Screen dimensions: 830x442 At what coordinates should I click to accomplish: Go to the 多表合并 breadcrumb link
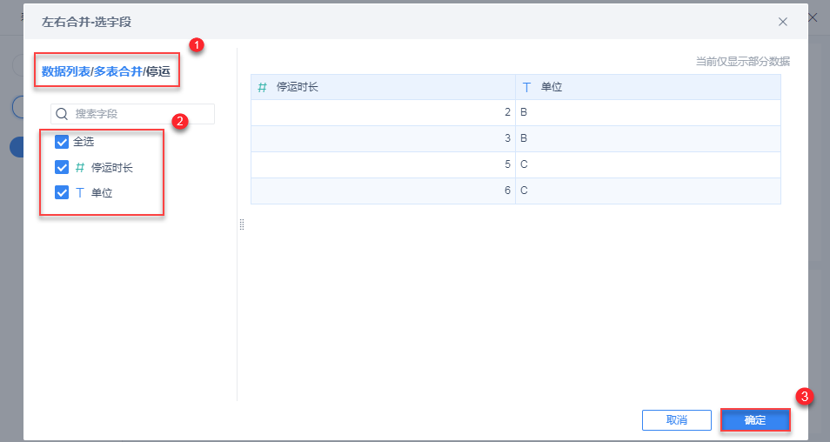tap(118, 71)
